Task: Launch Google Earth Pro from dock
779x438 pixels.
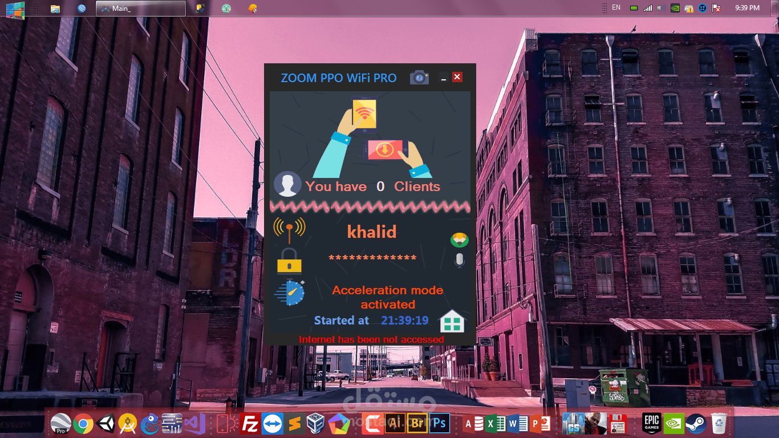Action: coord(60,424)
